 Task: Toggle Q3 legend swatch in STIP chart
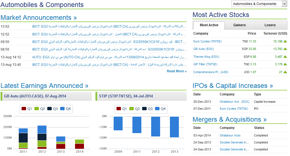[x=144, y=109]
